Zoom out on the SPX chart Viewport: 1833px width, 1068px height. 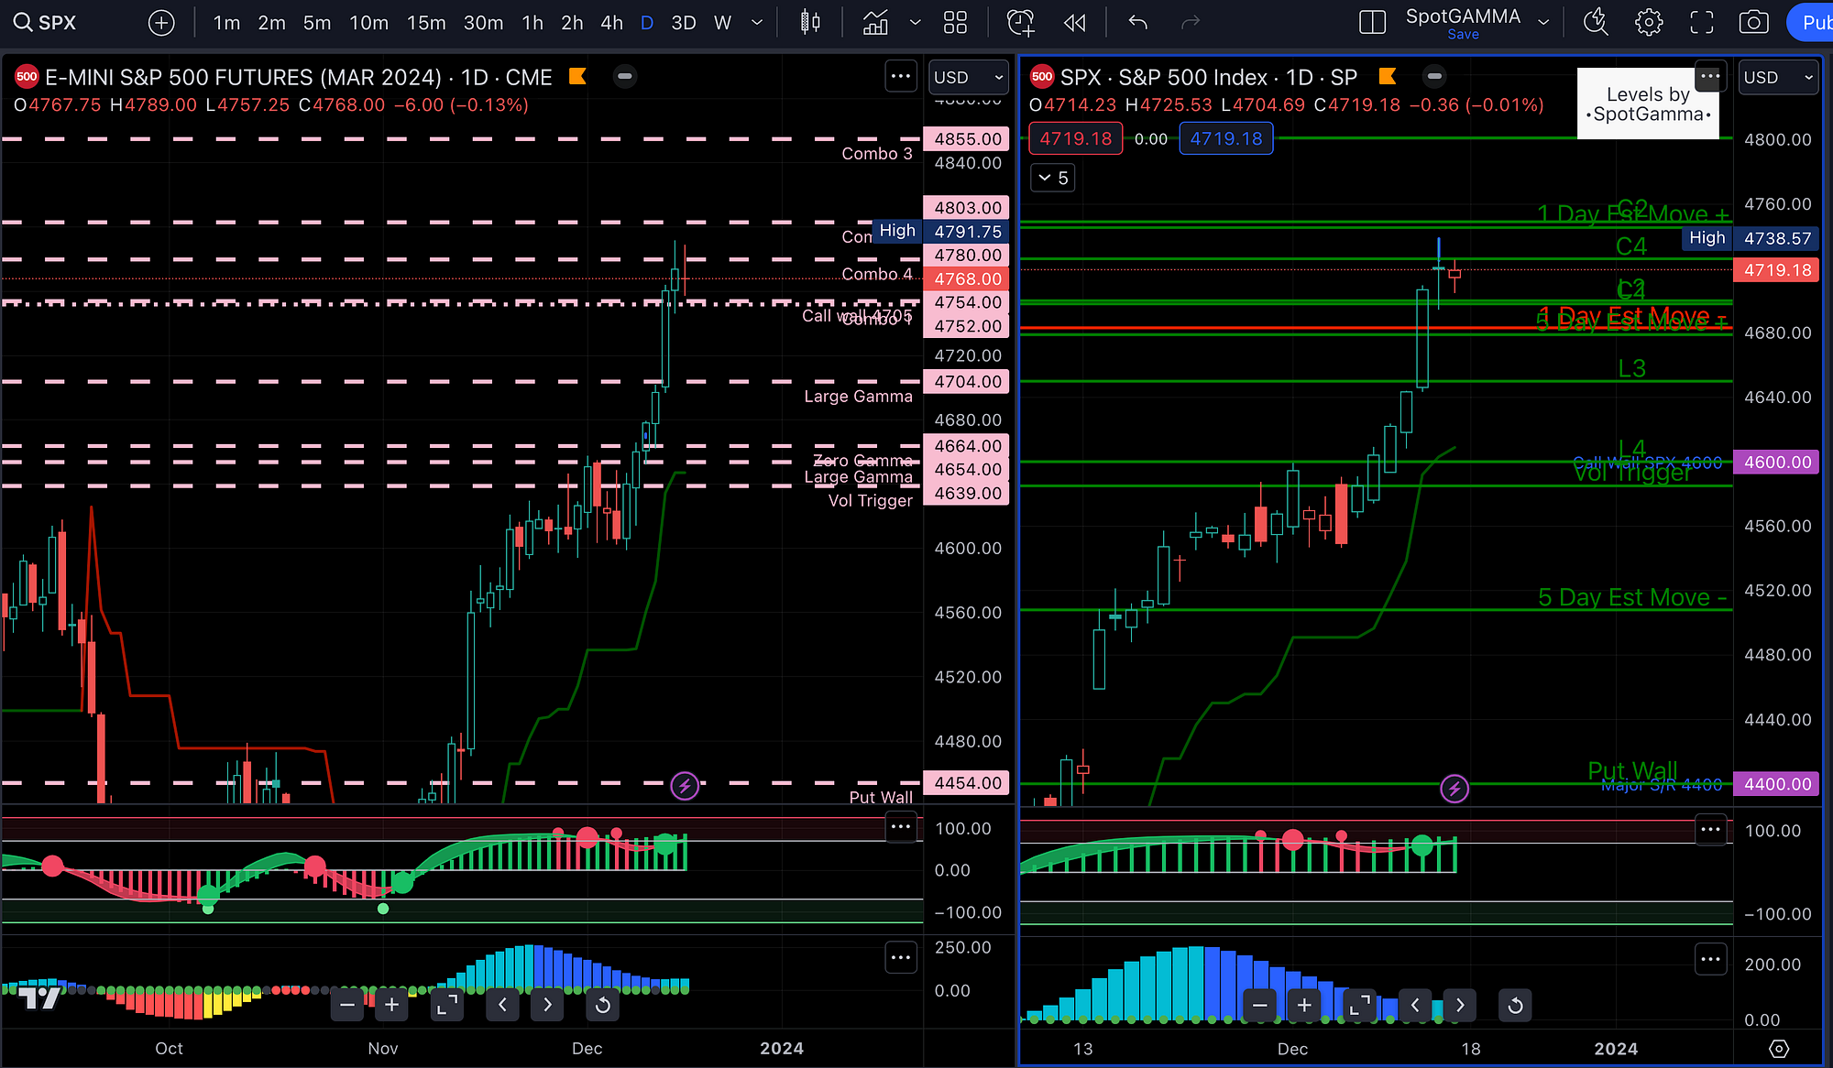click(x=1260, y=1005)
